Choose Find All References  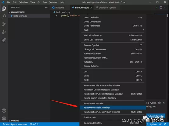pos(113,35)
